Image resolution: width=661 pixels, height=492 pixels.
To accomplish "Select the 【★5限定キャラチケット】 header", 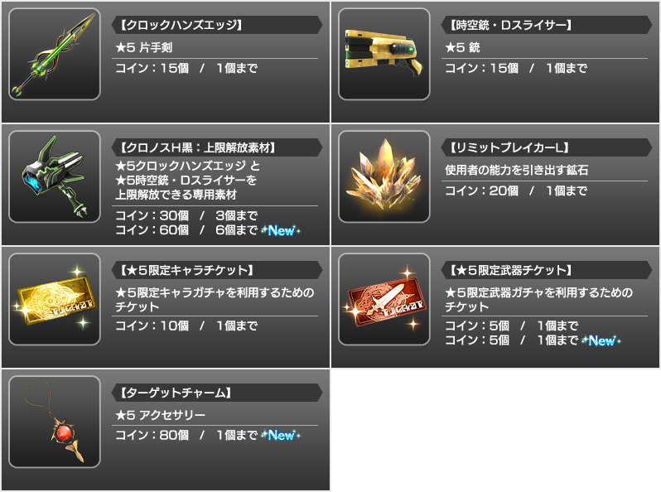I will (217, 270).
